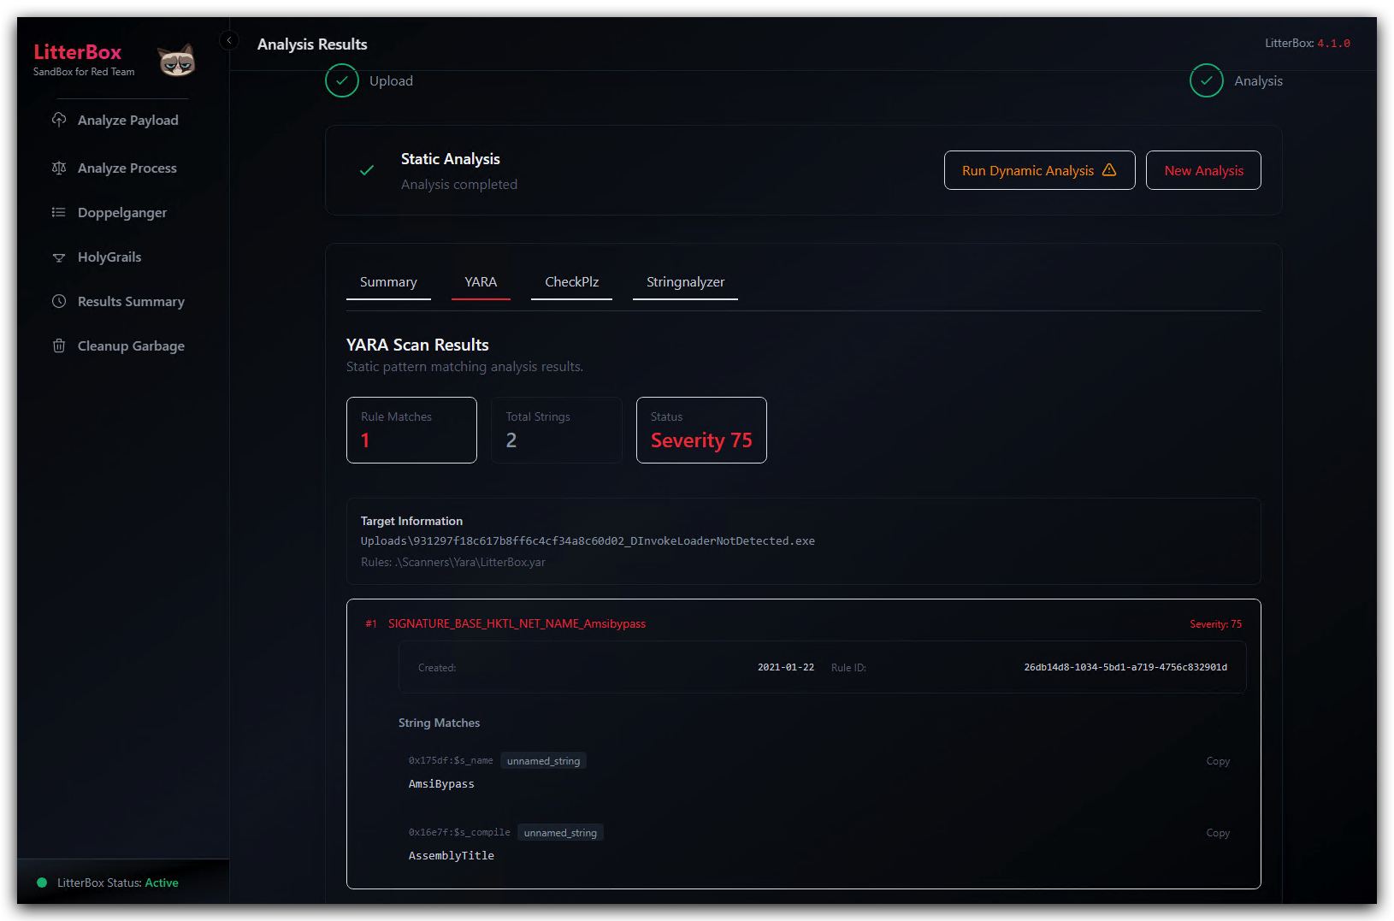Click the Rule Matches card

[x=411, y=430]
